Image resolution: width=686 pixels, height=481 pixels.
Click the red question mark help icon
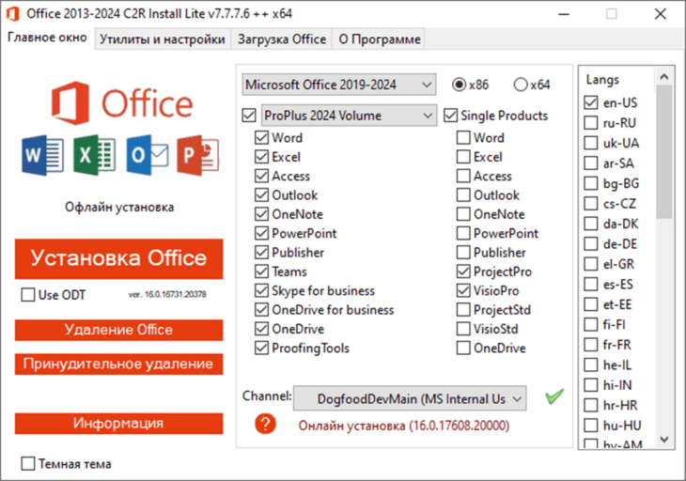coord(265,424)
